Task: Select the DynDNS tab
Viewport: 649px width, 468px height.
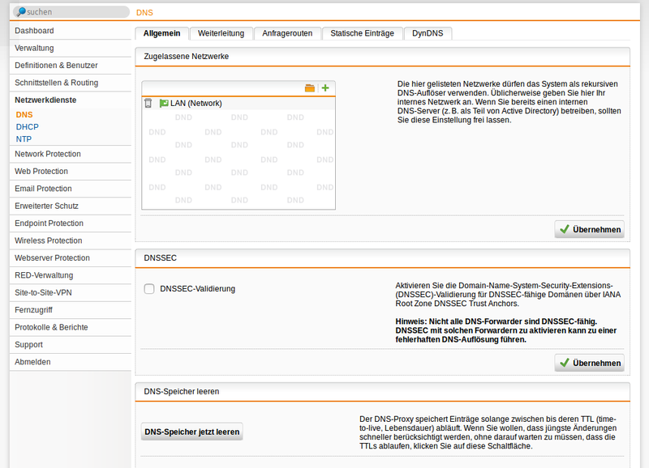Action: [x=428, y=33]
